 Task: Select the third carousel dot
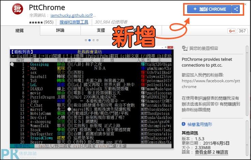pos(93,40)
